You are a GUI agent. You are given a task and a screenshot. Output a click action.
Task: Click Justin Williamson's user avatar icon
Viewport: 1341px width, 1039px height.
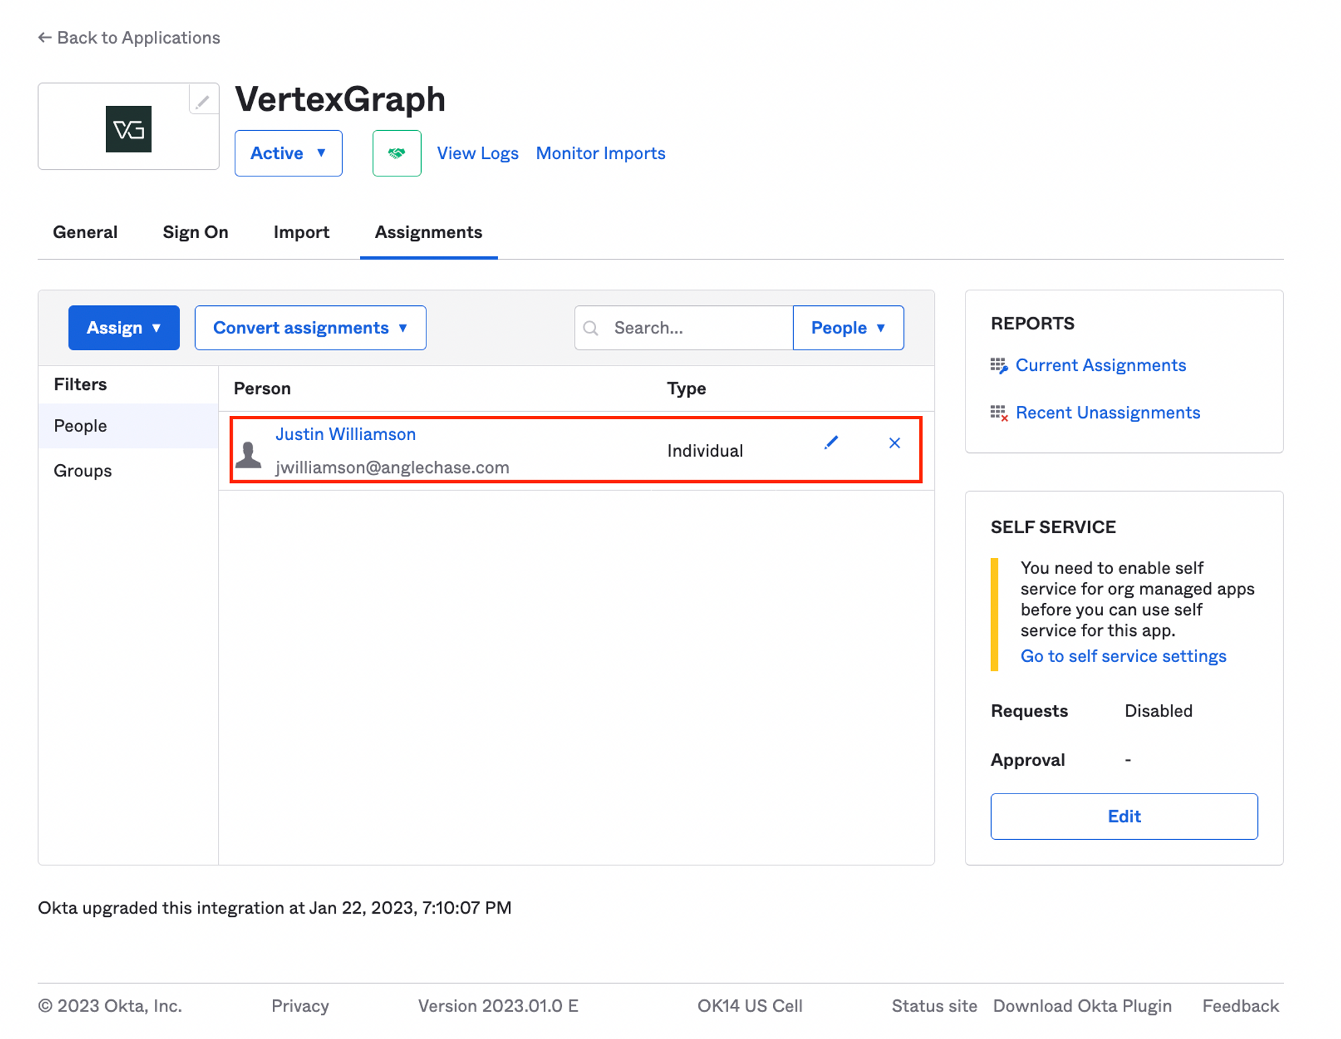pos(249,454)
